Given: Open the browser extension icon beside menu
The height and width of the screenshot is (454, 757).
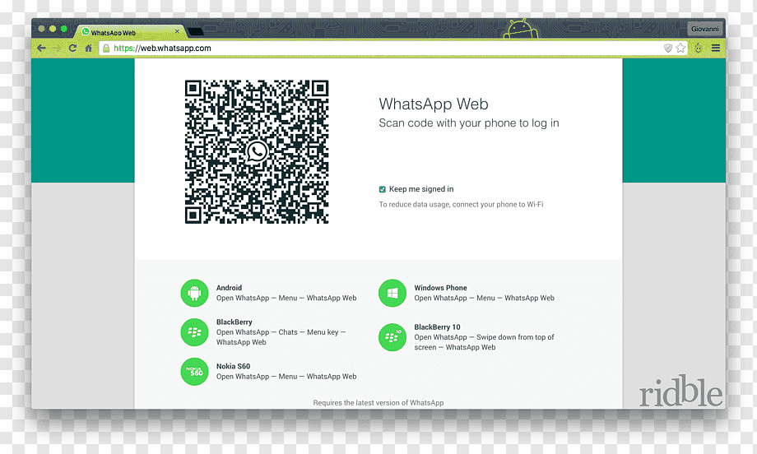Looking at the screenshot, I should [698, 48].
